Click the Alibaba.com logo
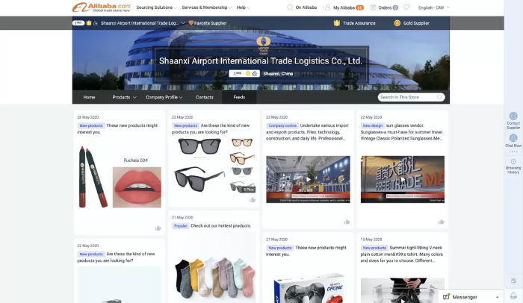This screenshot has width=523, height=303. pos(102,7)
